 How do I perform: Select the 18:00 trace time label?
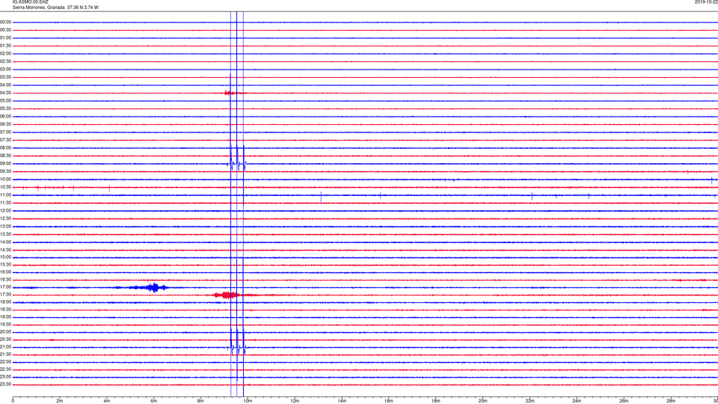6,302
